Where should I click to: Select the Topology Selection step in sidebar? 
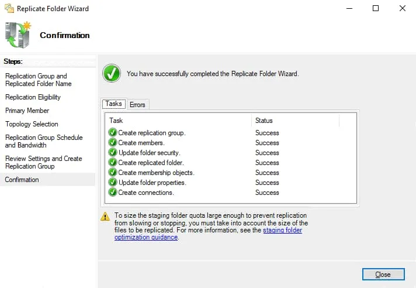[32, 124]
